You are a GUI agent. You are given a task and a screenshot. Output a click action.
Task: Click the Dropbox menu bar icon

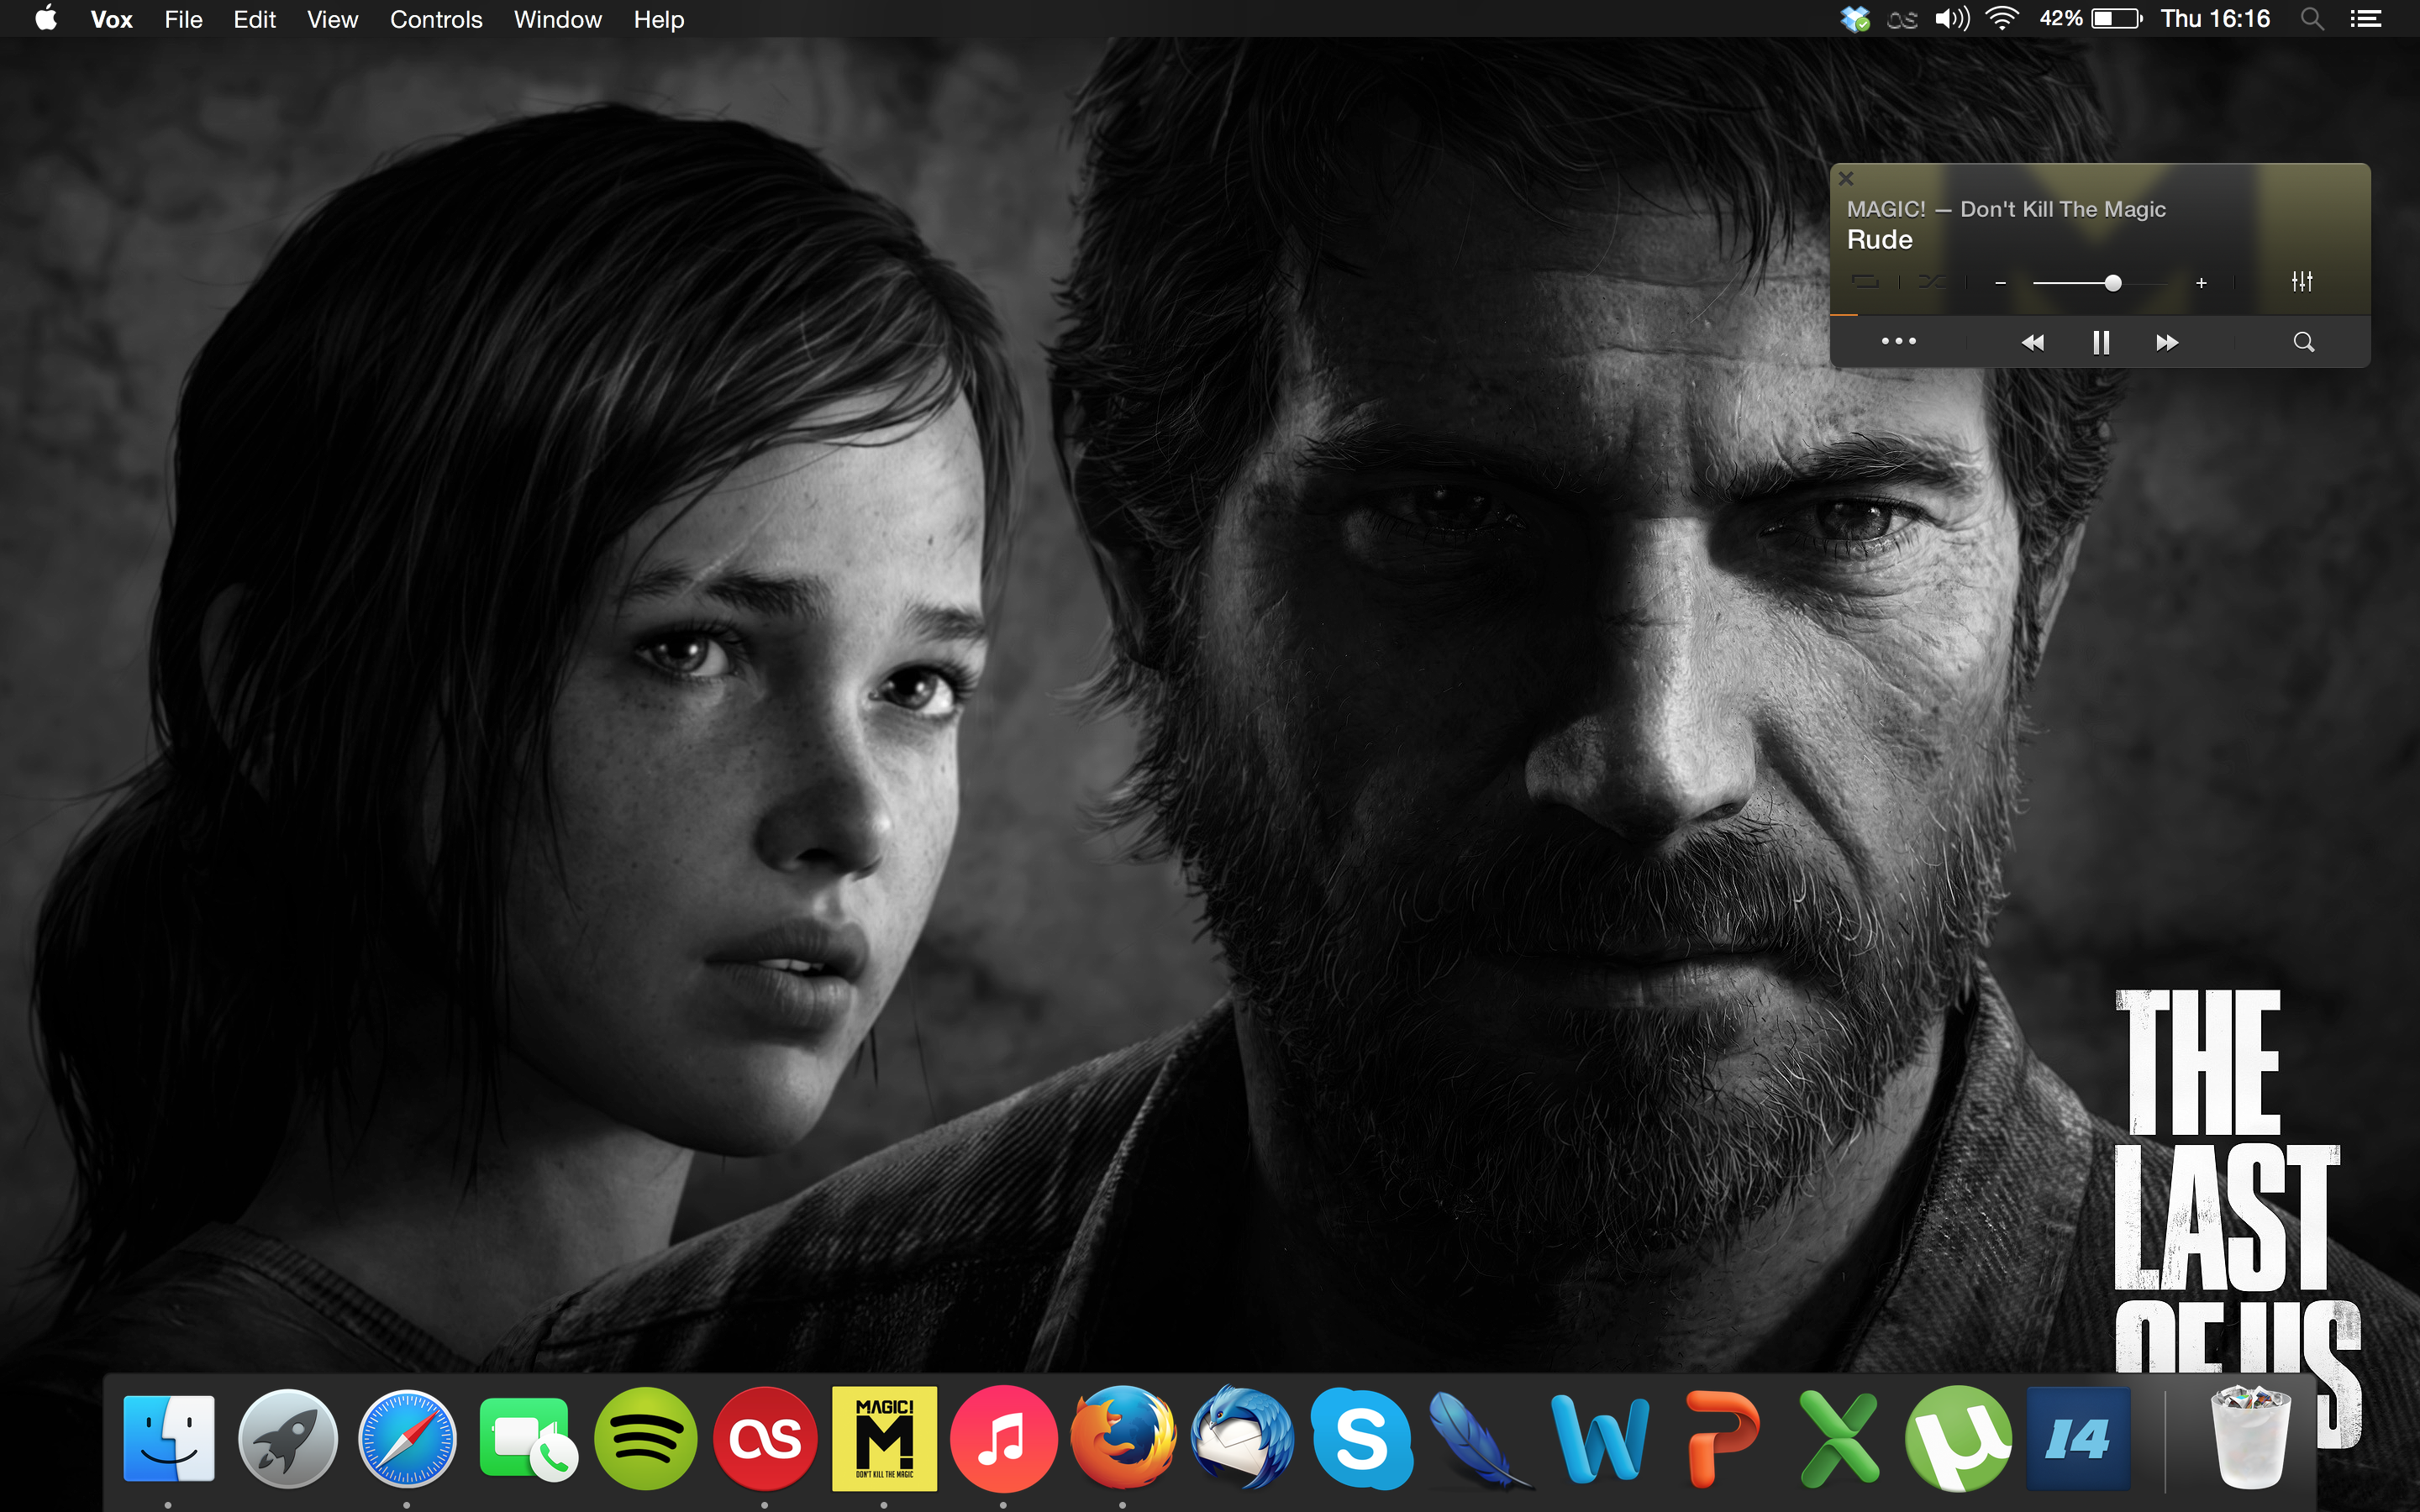coord(1855,19)
